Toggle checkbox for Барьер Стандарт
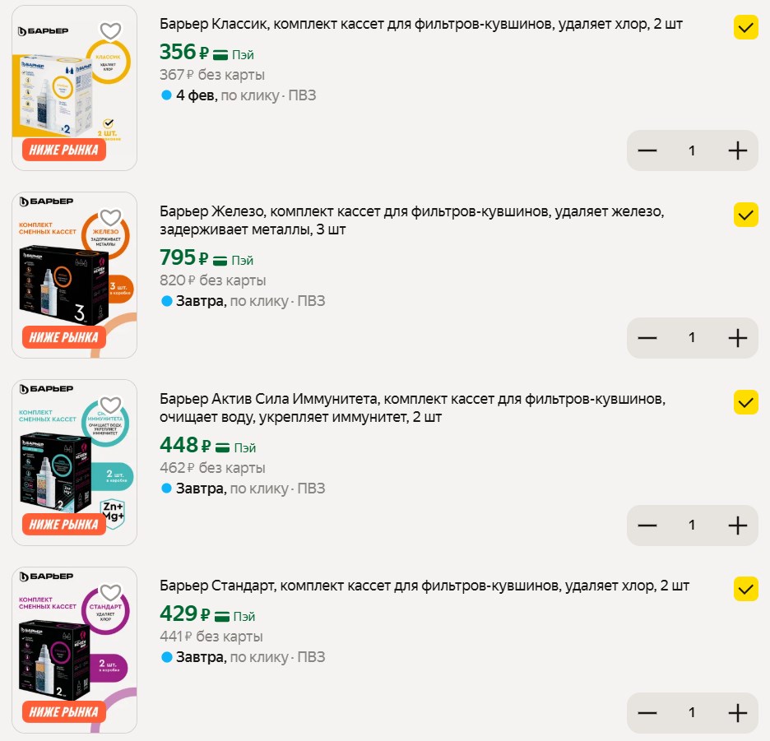 point(745,590)
